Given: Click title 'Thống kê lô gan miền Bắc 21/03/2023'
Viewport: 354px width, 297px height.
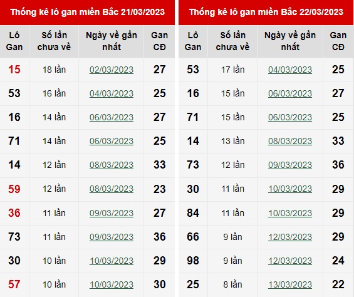Looking at the screenshot, I should click(x=87, y=12).
